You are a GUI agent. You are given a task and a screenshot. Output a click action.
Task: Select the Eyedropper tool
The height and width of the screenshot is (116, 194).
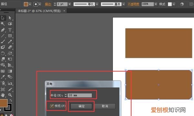3,77
